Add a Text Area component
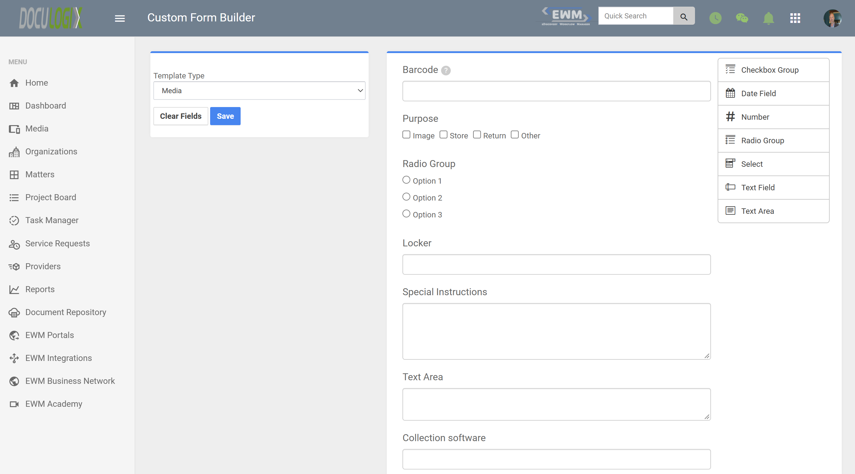 [x=773, y=211]
